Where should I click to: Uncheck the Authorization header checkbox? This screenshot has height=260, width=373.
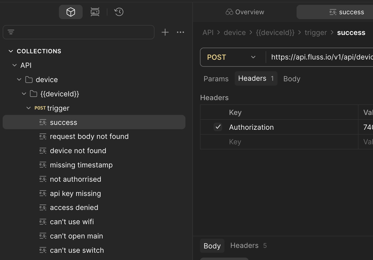coord(218,127)
